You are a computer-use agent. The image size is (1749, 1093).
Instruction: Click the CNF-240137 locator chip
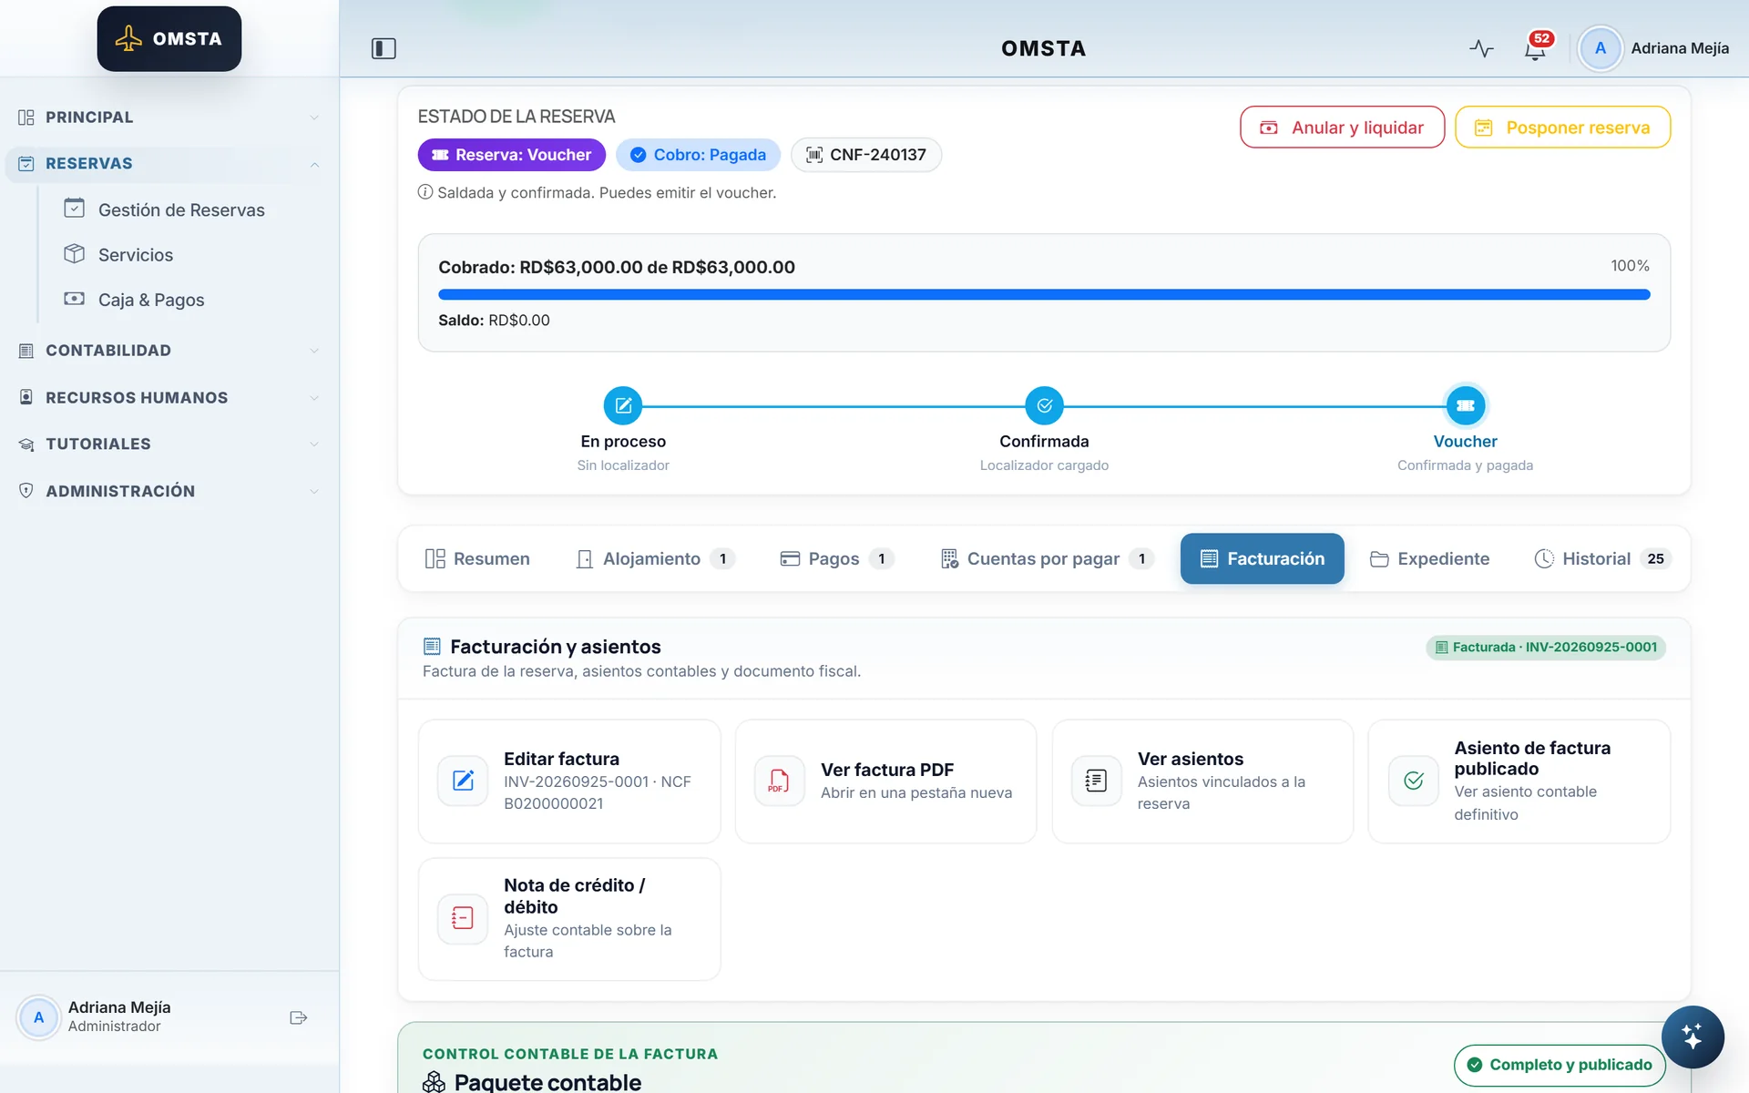[865, 155]
